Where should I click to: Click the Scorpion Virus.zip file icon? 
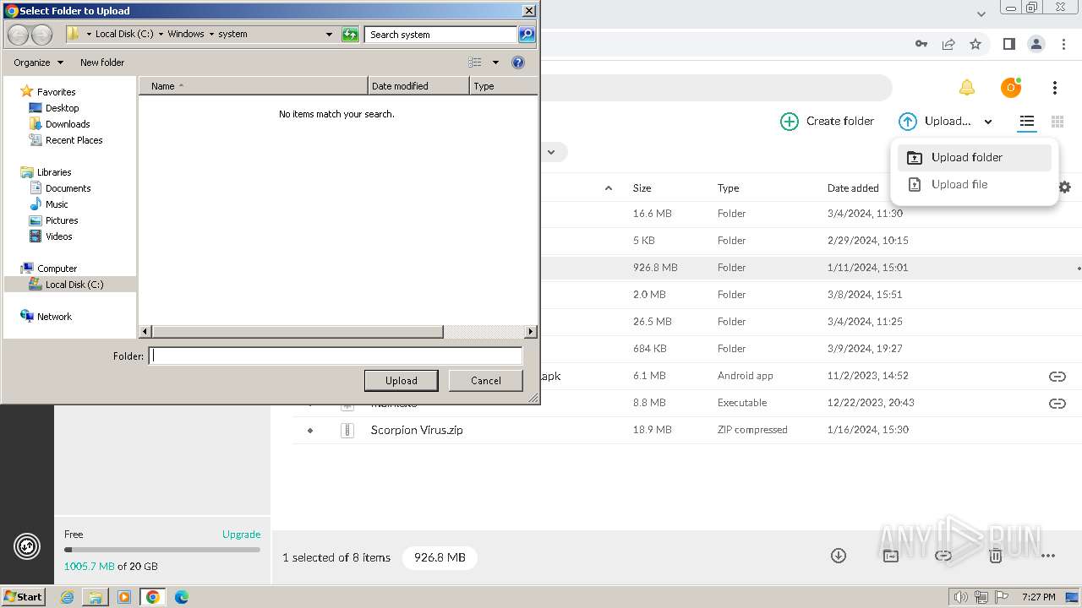(347, 430)
